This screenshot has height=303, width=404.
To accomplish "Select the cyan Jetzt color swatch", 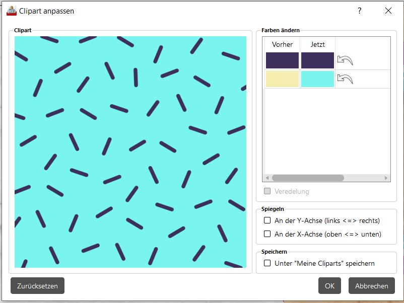I will [317, 79].
